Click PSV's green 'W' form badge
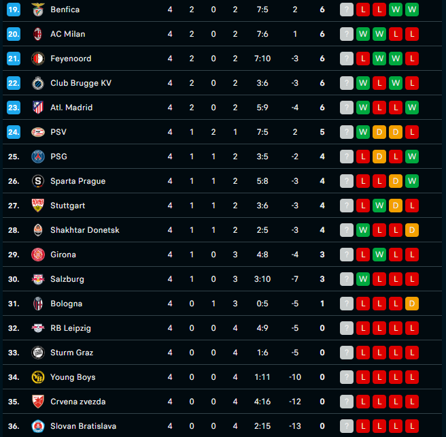The height and width of the screenshot is (437, 446). tap(363, 132)
